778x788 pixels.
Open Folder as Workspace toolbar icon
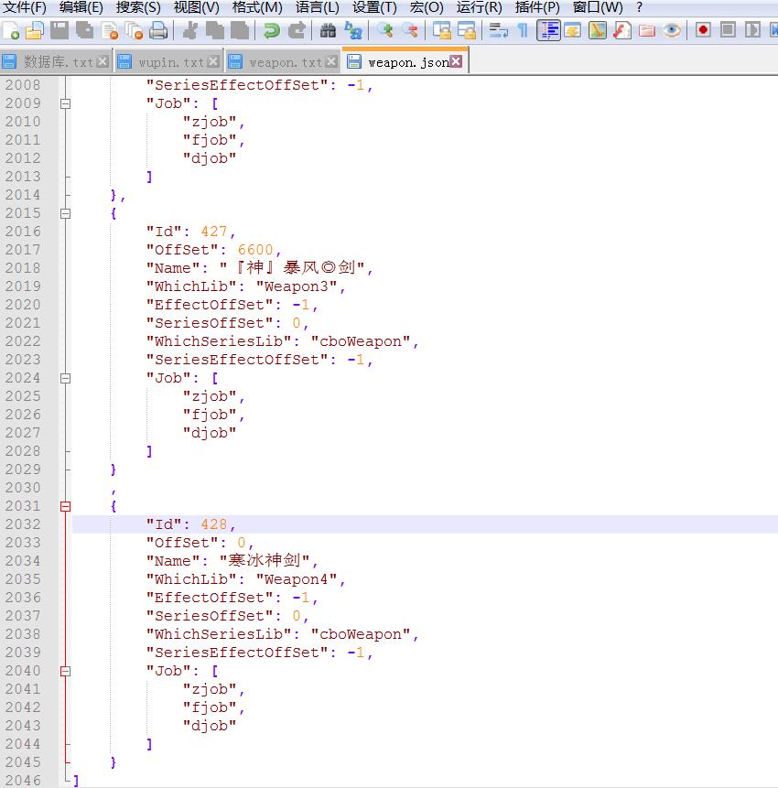647,30
